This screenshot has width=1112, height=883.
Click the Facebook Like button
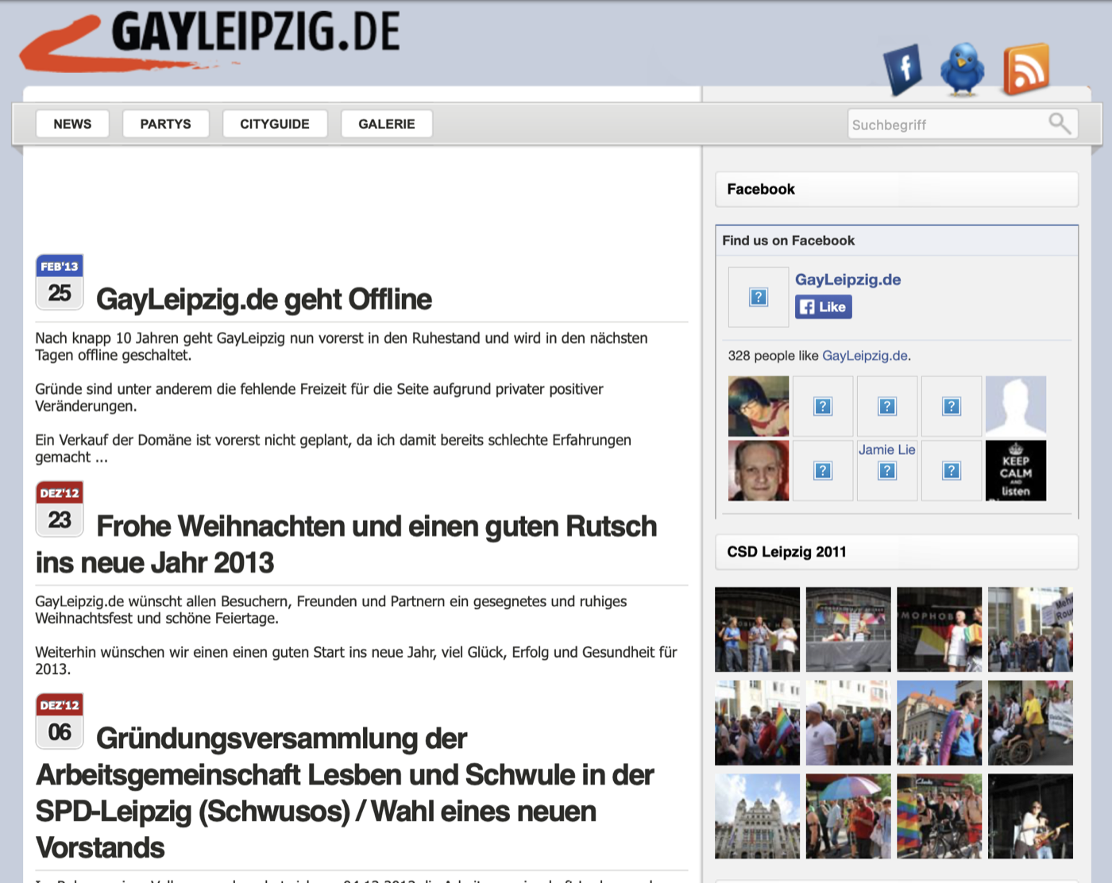tap(824, 307)
